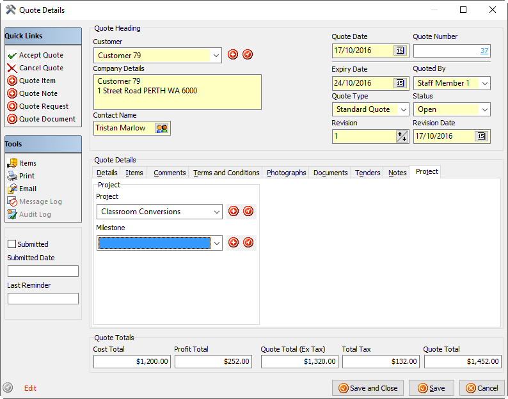Open the Revision Date calendar picker
Image resolution: width=508 pixels, height=399 pixels.
tap(481, 136)
